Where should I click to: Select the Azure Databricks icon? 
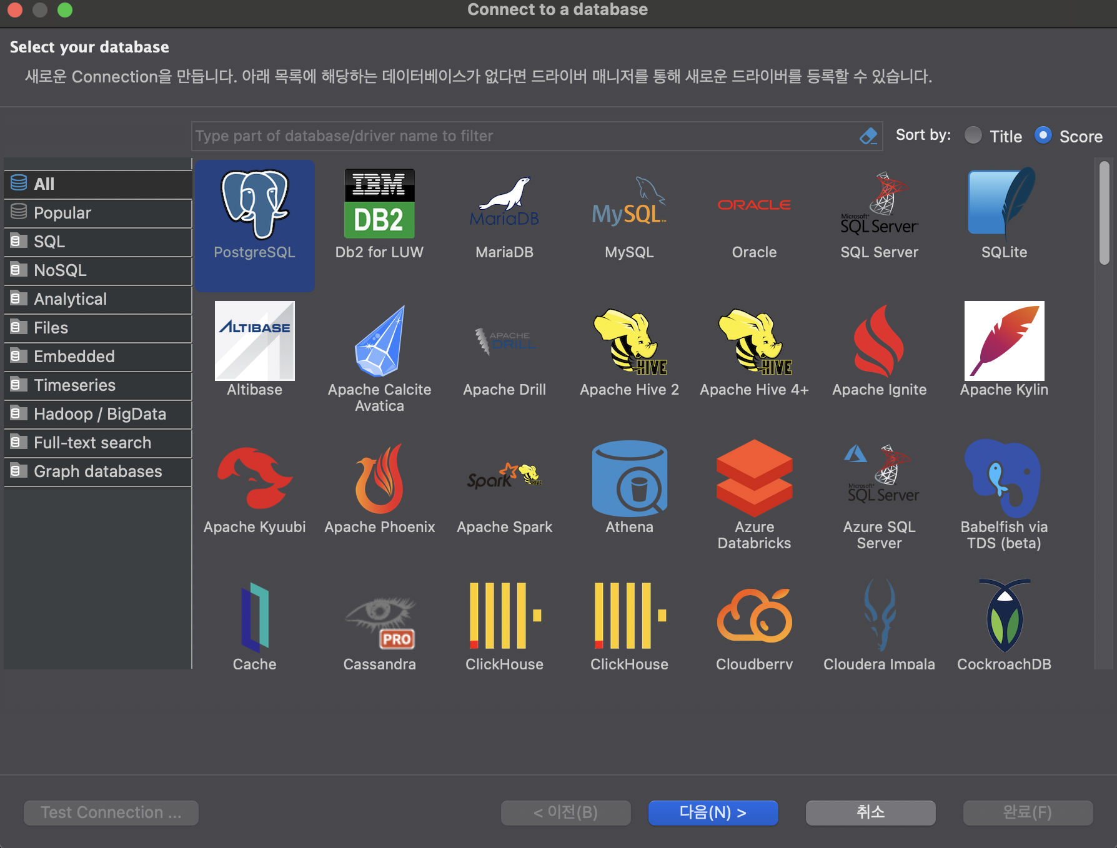pos(754,478)
